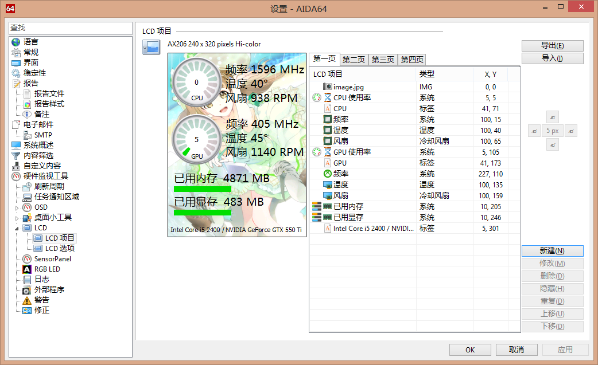
Task: Click the 查找 search input field
Action: [x=71, y=28]
